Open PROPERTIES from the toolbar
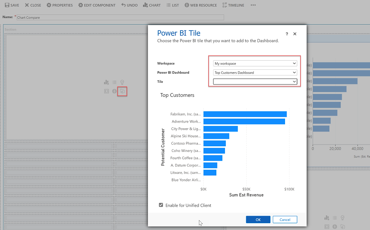The width and height of the screenshot is (370, 230). pos(60,5)
